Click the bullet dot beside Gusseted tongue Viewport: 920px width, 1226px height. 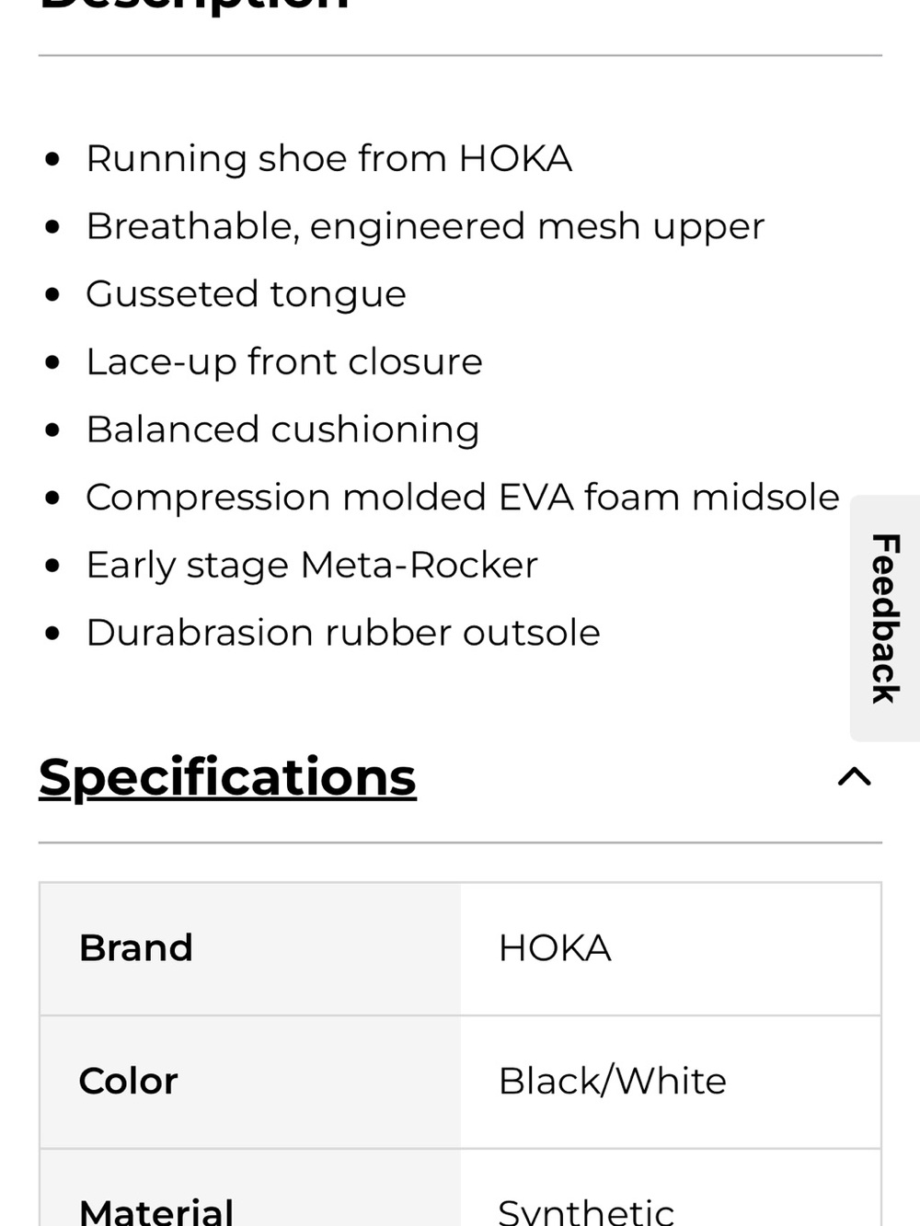point(52,295)
